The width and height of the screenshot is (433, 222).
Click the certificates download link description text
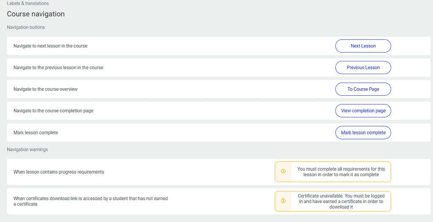(x=91, y=201)
